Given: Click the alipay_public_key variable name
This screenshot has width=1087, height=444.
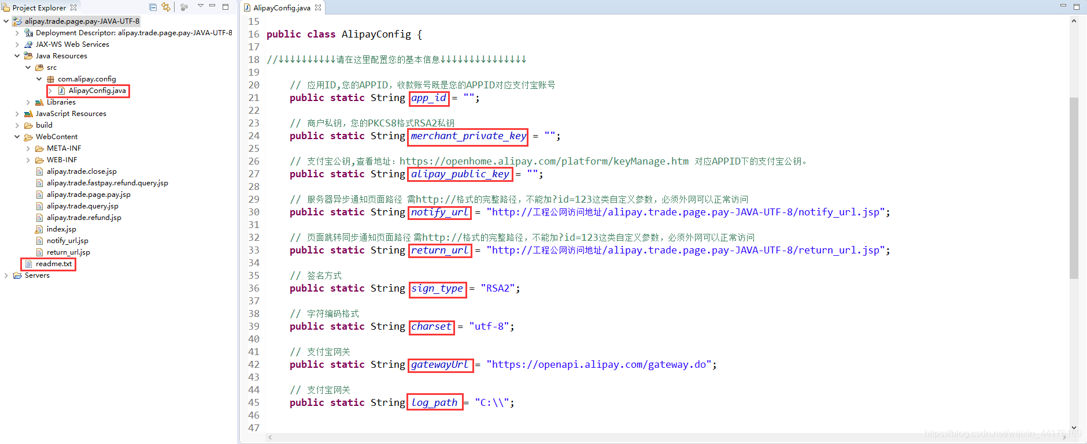Looking at the screenshot, I should [460, 174].
